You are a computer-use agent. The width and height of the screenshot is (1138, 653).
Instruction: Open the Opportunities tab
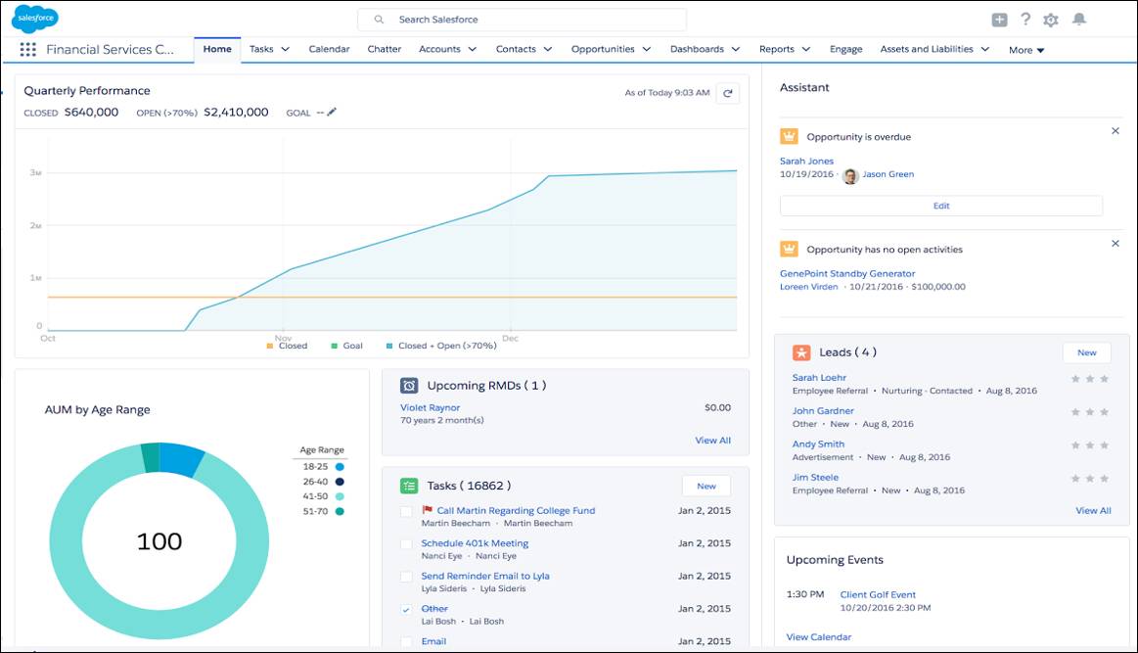(x=603, y=49)
